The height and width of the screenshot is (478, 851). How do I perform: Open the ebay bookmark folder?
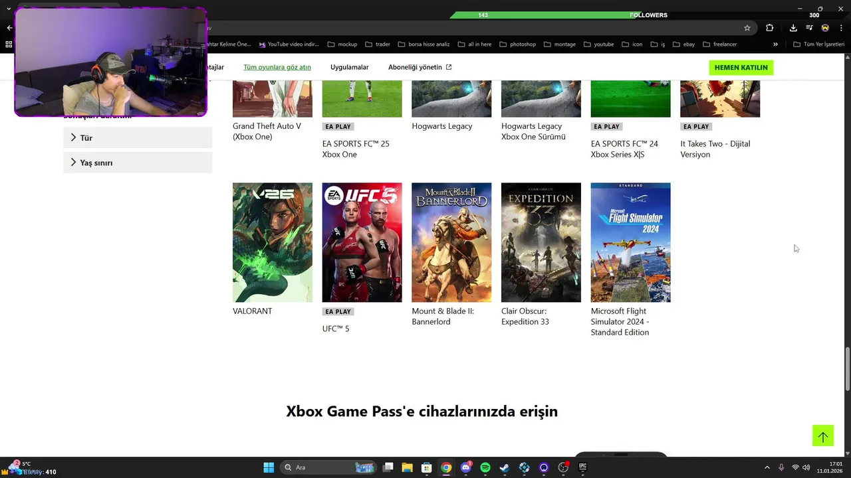pyautogui.click(x=683, y=44)
